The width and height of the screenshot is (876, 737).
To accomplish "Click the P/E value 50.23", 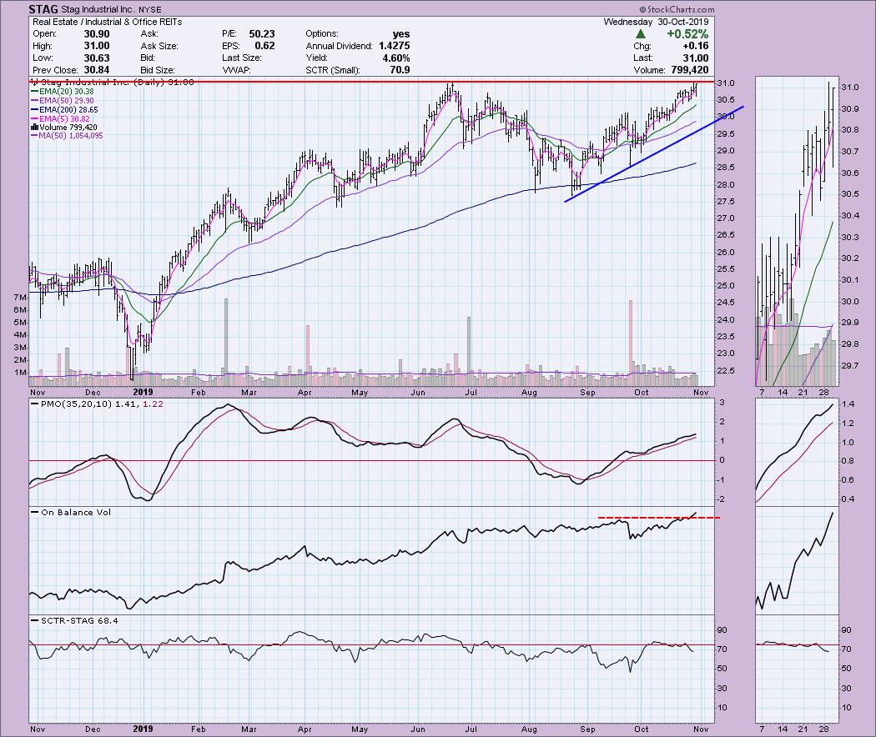I will [261, 34].
